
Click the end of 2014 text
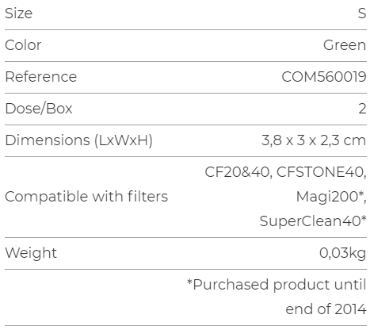point(326,309)
